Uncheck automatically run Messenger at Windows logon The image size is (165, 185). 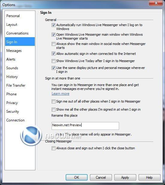coord(53,25)
